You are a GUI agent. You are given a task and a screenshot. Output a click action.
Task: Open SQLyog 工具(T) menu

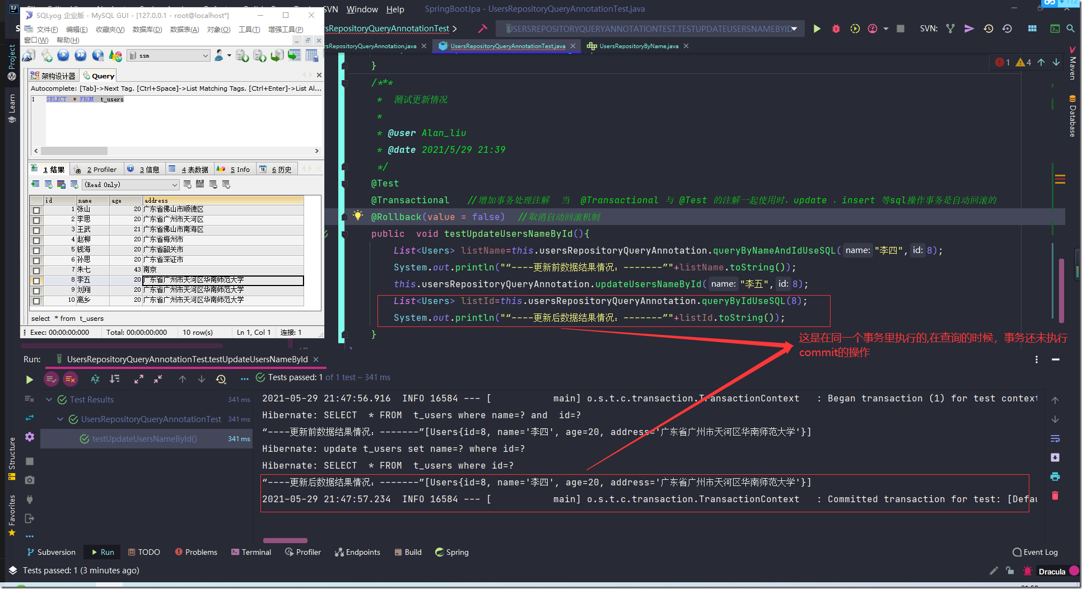(x=249, y=29)
